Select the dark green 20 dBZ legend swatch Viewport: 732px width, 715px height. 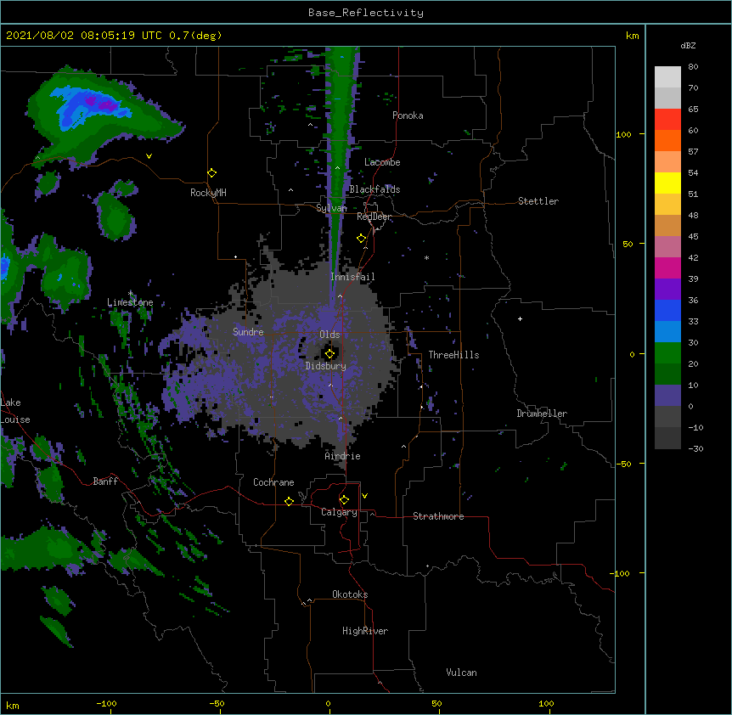click(667, 374)
